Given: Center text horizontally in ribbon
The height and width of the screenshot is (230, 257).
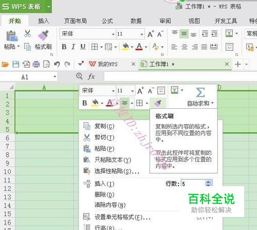Looking at the screenshot, I should click(185, 47).
